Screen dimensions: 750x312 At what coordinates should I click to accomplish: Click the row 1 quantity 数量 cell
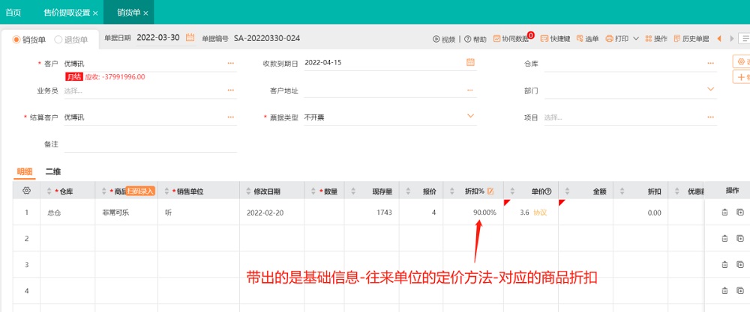tap(324, 212)
